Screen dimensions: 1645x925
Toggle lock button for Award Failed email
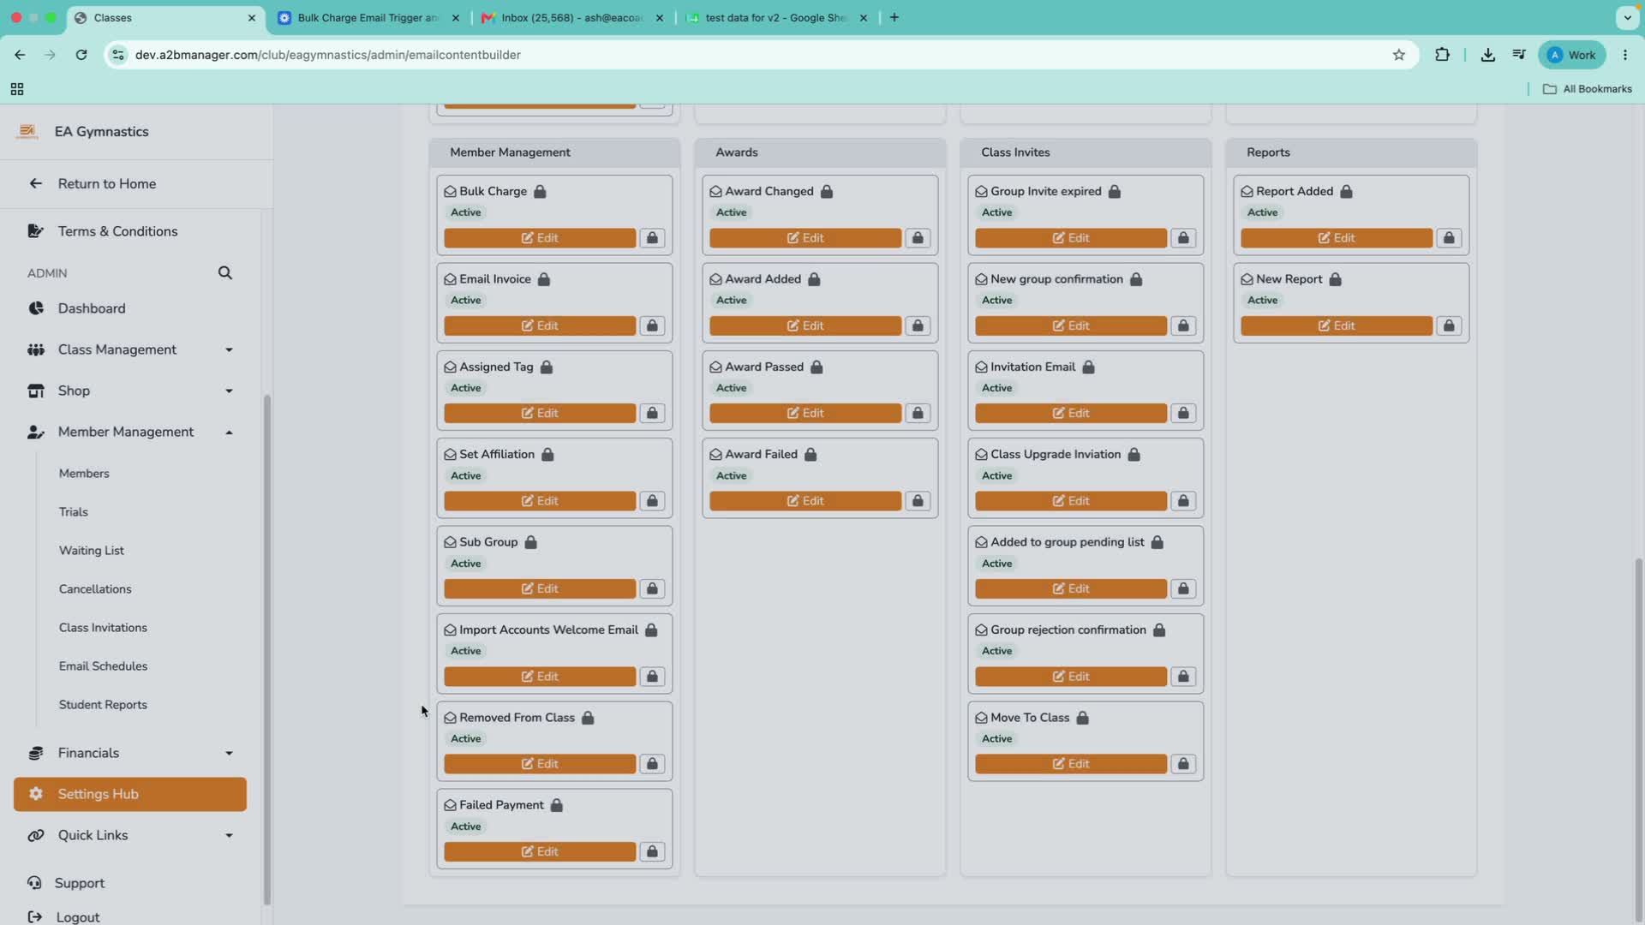918,501
